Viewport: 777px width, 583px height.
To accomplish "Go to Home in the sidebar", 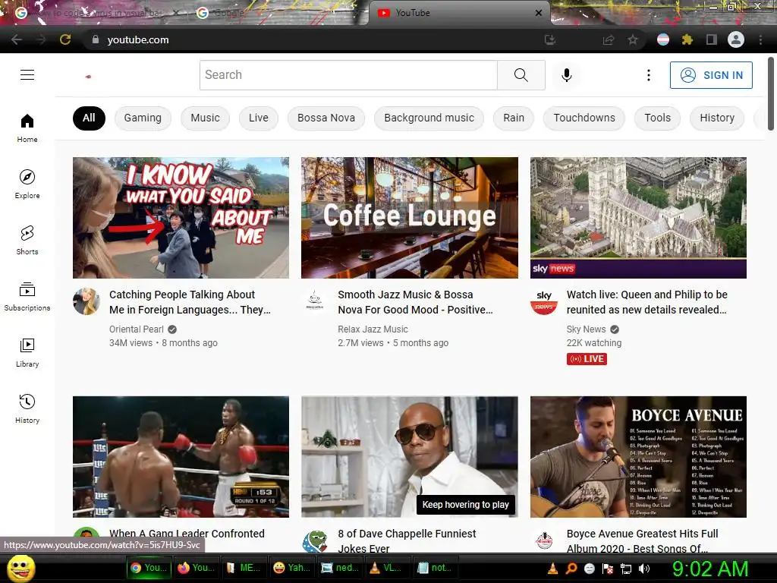I will coord(27,128).
